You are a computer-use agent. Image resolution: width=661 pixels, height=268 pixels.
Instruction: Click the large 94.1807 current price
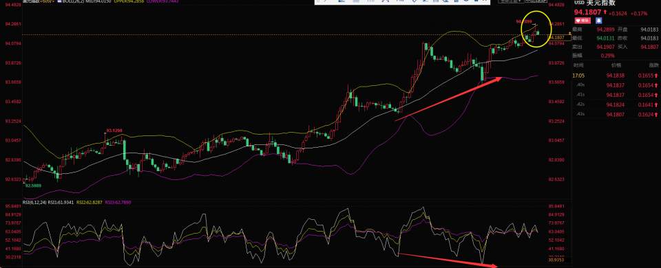(x=587, y=12)
